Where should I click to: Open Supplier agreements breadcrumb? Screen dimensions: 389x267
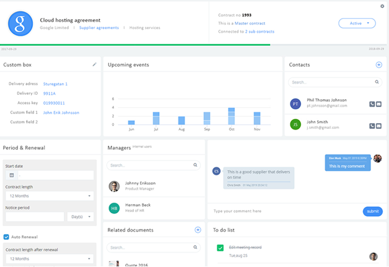click(x=98, y=28)
